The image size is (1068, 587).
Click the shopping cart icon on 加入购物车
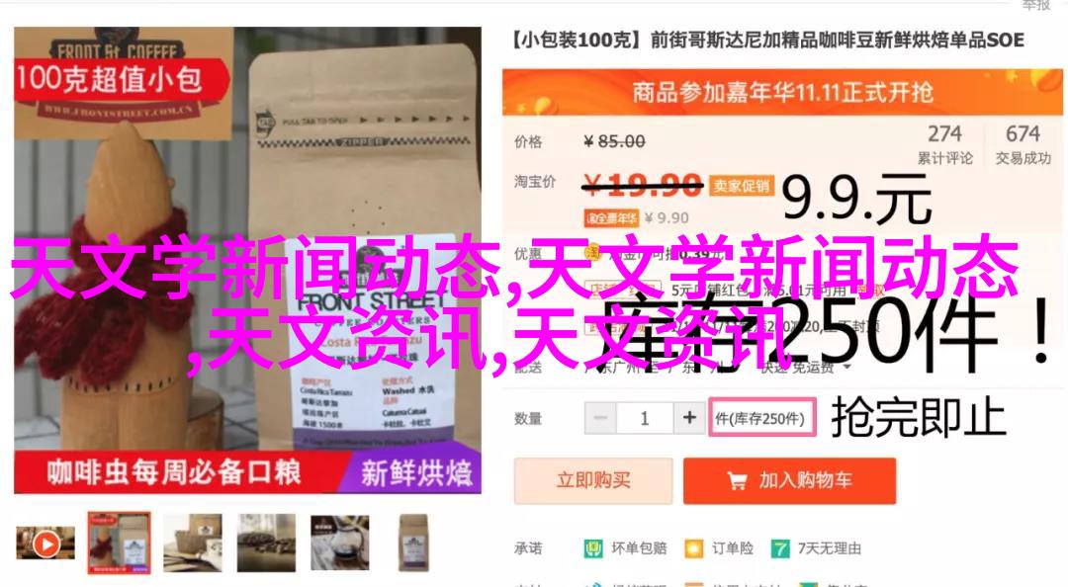click(737, 481)
